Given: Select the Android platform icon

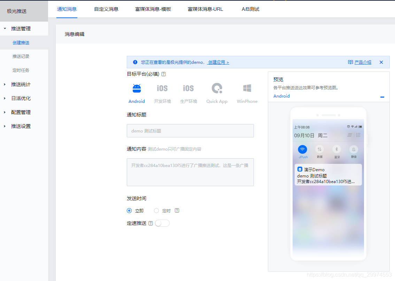Looking at the screenshot, I should point(137,88).
